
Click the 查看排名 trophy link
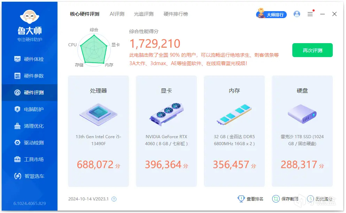(x=251, y=199)
